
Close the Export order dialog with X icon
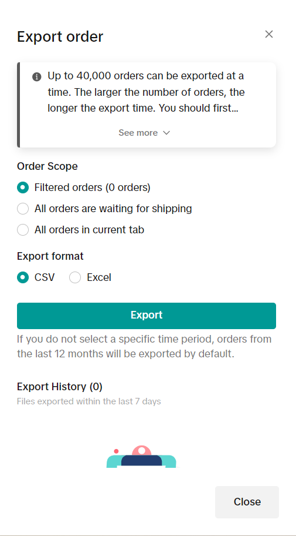(x=268, y=34)
